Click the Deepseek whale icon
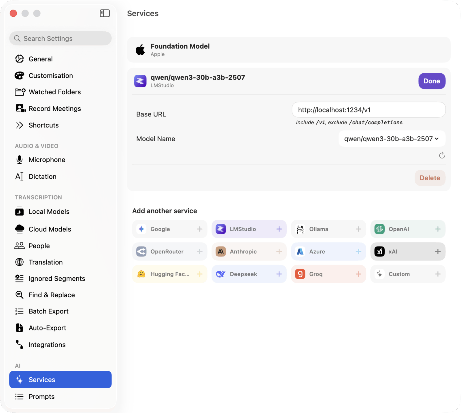Viewport: 461px width, 413px height. (221, 274)
